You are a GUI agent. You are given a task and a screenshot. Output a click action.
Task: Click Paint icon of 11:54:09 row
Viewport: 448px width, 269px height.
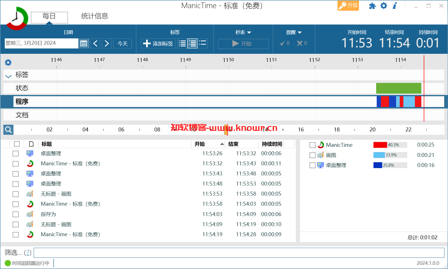click(30, 224)
